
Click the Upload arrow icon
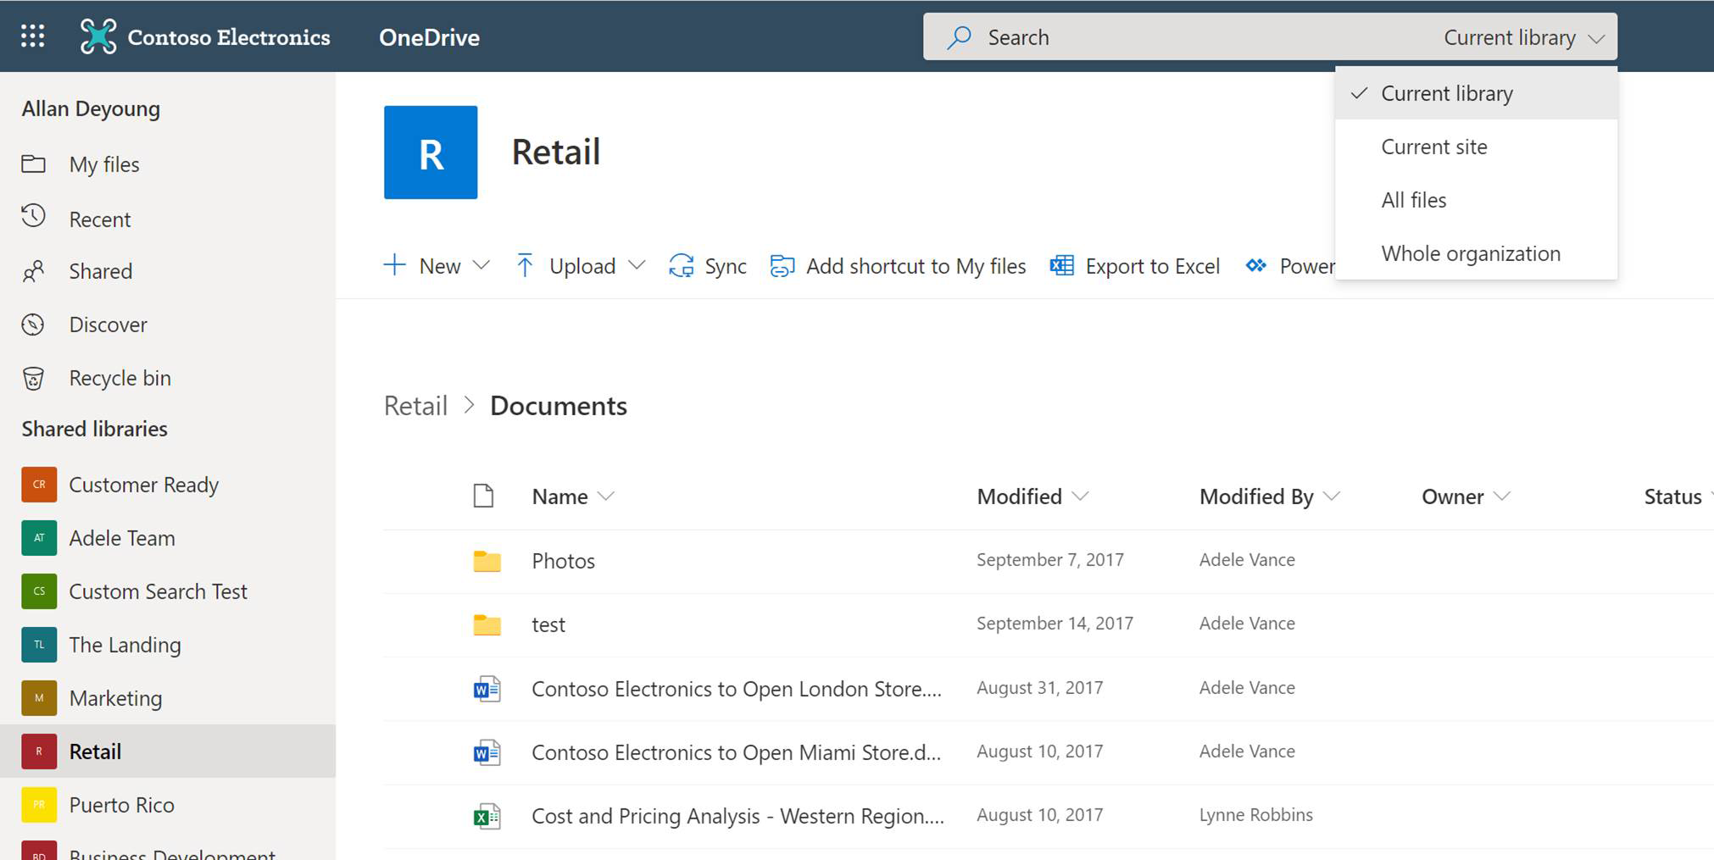[x=525, y=265]
